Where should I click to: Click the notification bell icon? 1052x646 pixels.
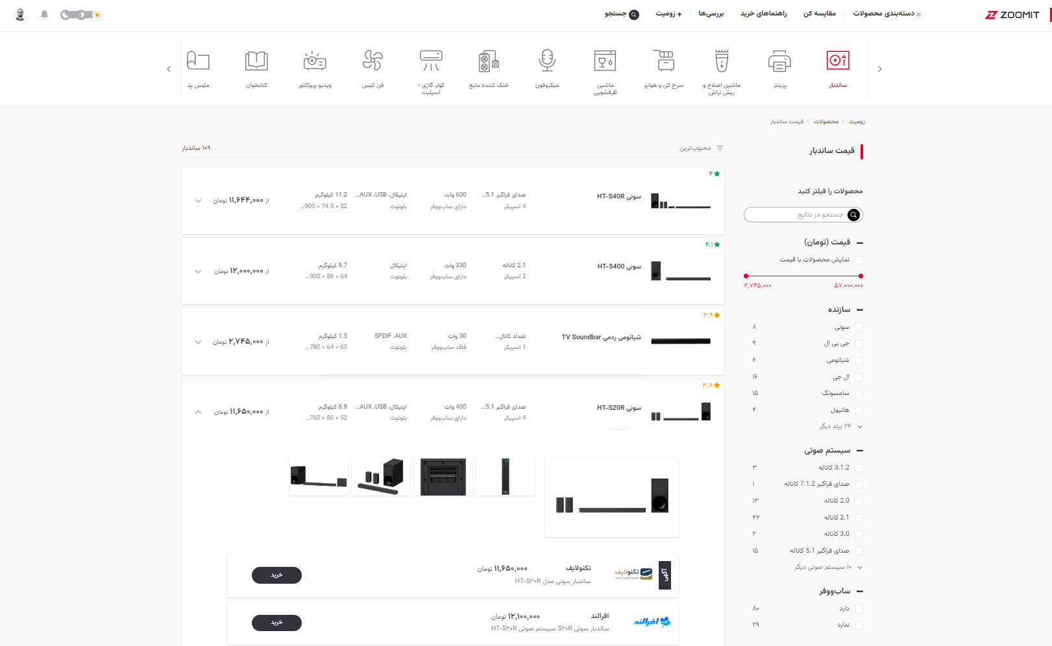(x=44, y=14)
